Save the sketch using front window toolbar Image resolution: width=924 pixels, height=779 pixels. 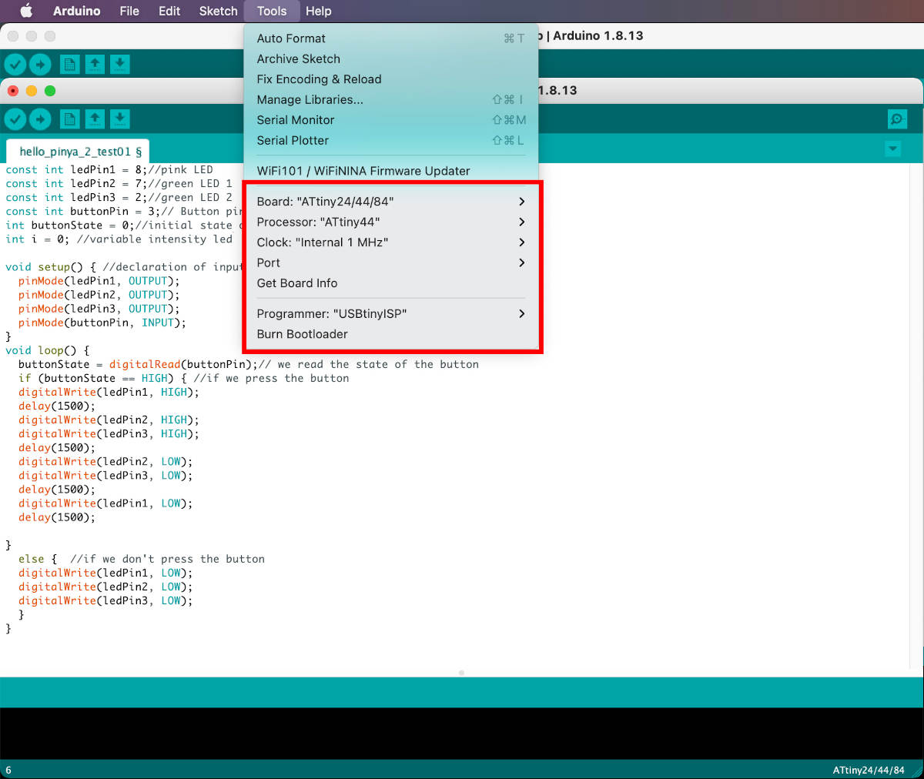coord(120,119)
